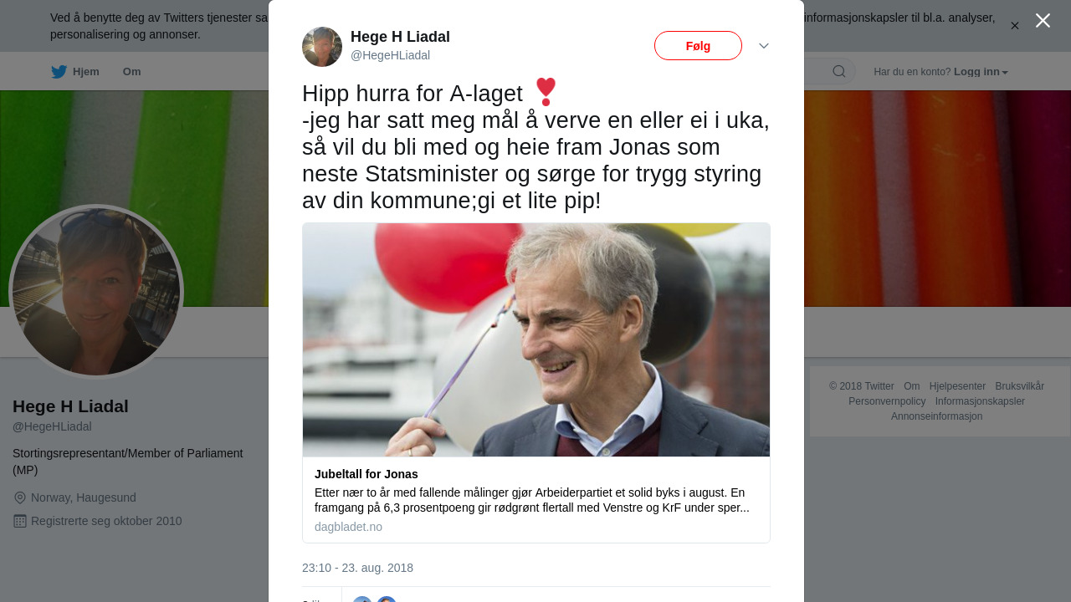
Task: Open the Om menu item in header
Action: click(131, 72)
